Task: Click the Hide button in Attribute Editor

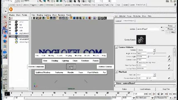Action: point(173,32)
